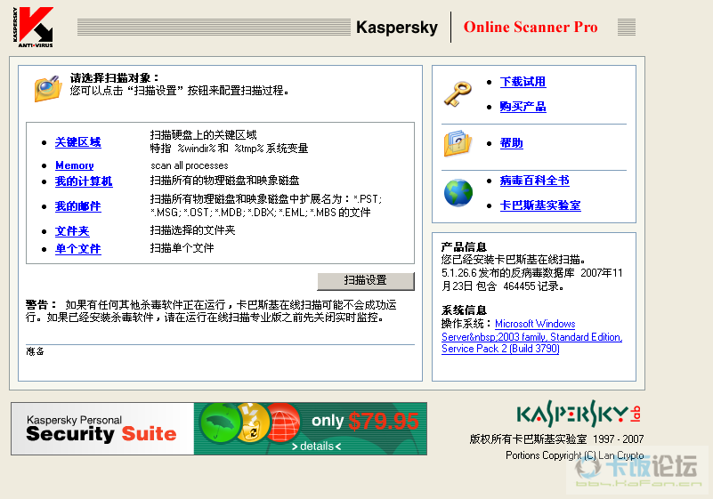713x499 pixels.
Task: Click the Kaspersky header title text
Action: point(397,28)
